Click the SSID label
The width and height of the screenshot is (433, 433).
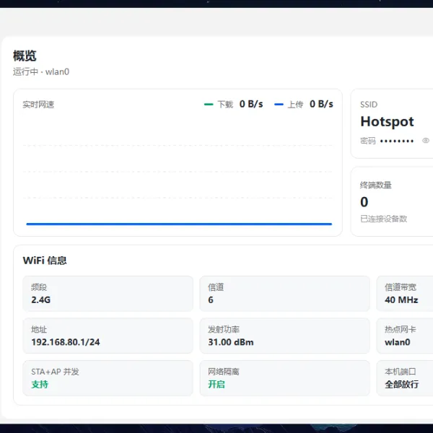(369, 105)
